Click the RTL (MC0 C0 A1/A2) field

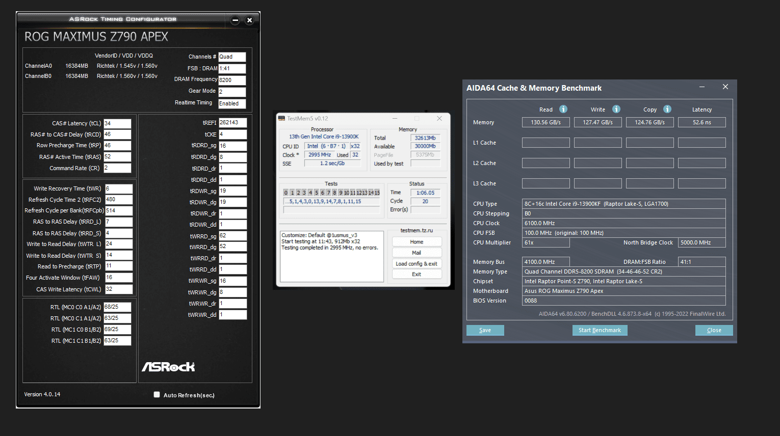coord(117,307)
